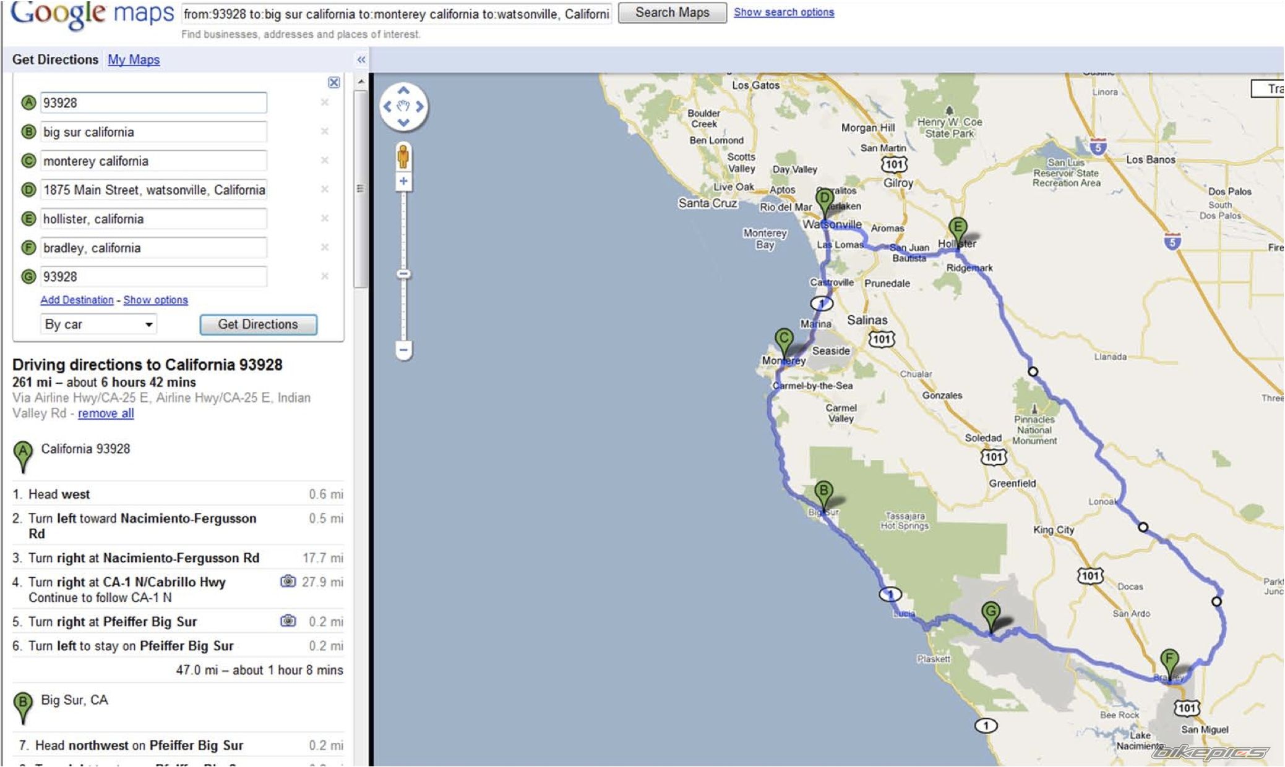This screenshot has width=1285, height=767.
Task: Click Show options link
Action: tap(155, 300)
